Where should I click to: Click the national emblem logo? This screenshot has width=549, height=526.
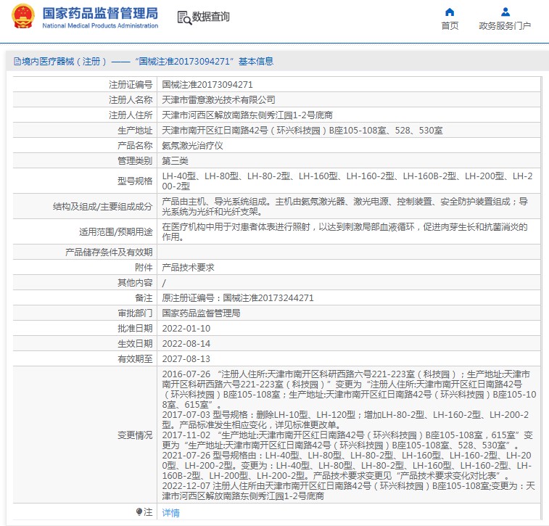[21, 17]
